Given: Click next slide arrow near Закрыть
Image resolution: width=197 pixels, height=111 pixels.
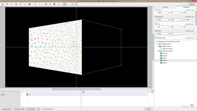Looking at the screenshot, I should (x=185, y=4).
